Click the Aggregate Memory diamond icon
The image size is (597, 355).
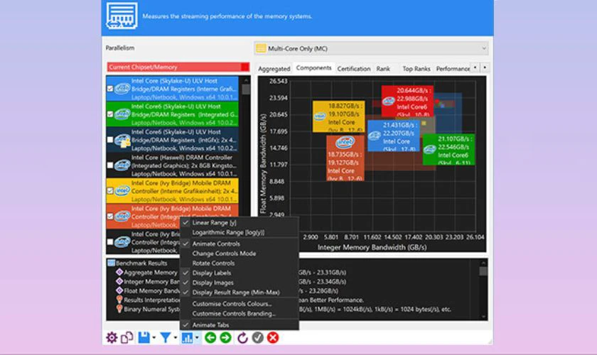(x=119, y=272)
